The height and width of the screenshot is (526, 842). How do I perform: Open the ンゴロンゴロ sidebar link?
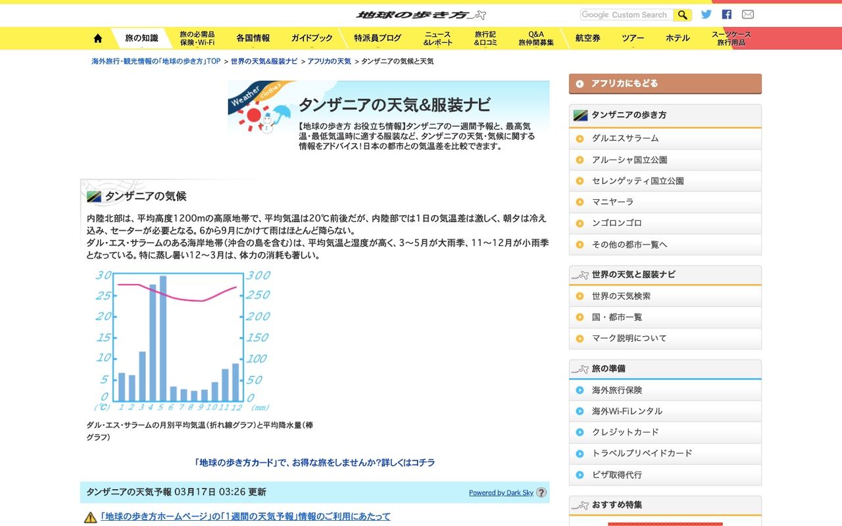pos(665,223)
